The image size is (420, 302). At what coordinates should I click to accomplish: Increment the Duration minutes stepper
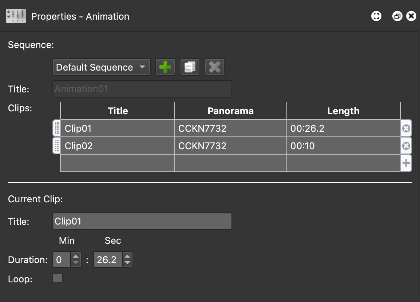click(x=76, y=257)
